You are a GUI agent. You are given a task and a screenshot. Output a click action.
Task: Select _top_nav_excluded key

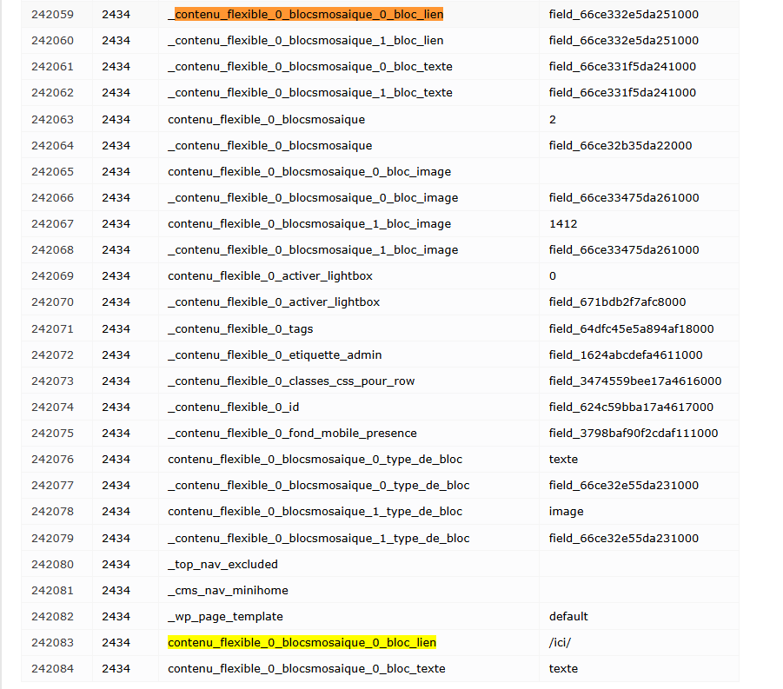pos(223,564)
